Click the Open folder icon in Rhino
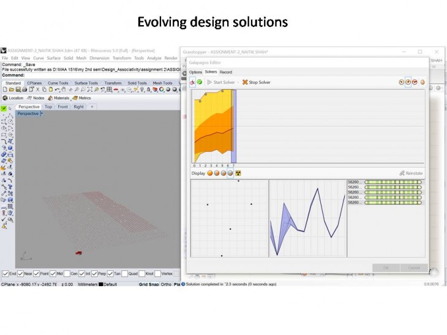 click(x=12, y=90)
